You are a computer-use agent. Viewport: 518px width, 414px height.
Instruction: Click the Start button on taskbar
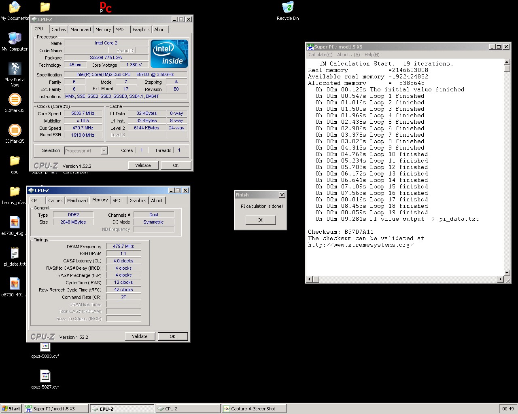(11, 409)
